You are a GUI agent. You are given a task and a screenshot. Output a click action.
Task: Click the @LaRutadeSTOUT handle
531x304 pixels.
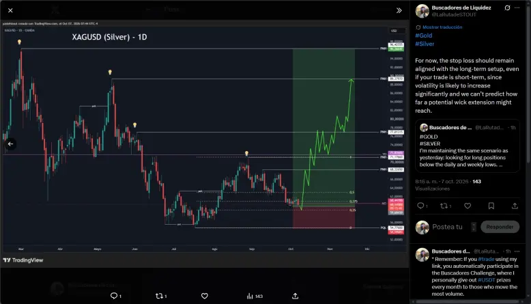point(454,14)
